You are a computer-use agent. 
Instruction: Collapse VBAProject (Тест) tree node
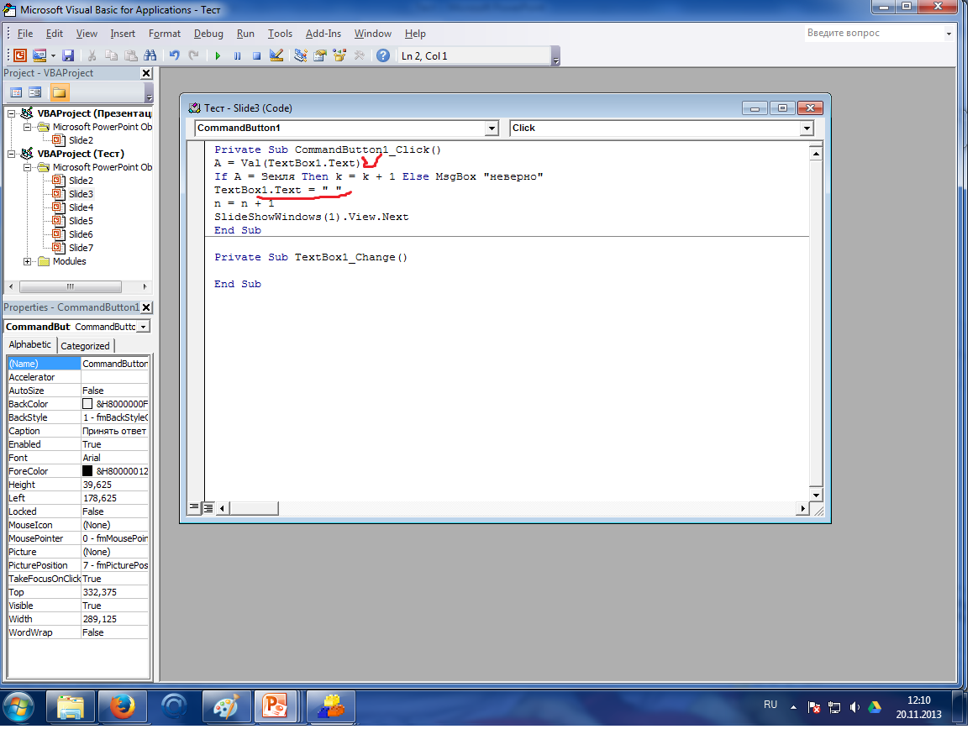click(x=12, y=154)
